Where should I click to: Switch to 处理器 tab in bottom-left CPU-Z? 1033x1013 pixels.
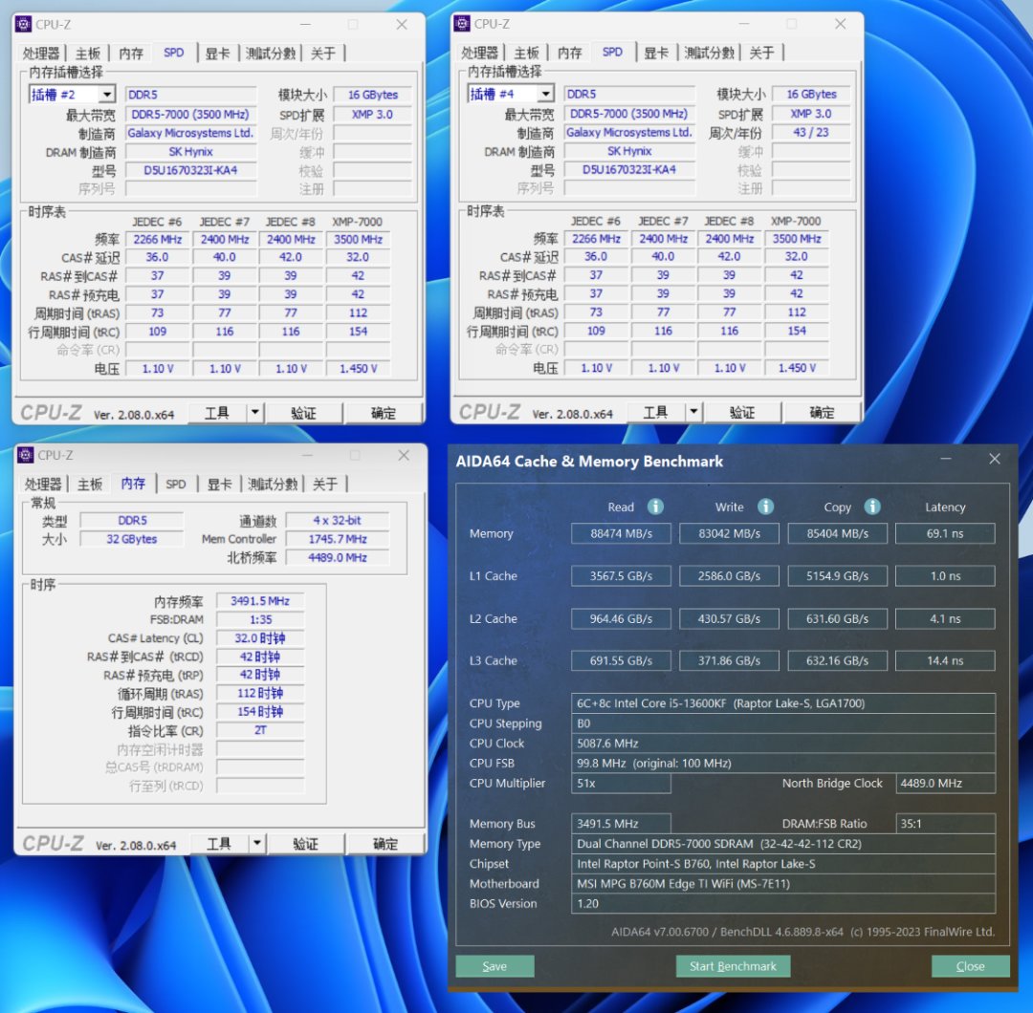(43, 485)
